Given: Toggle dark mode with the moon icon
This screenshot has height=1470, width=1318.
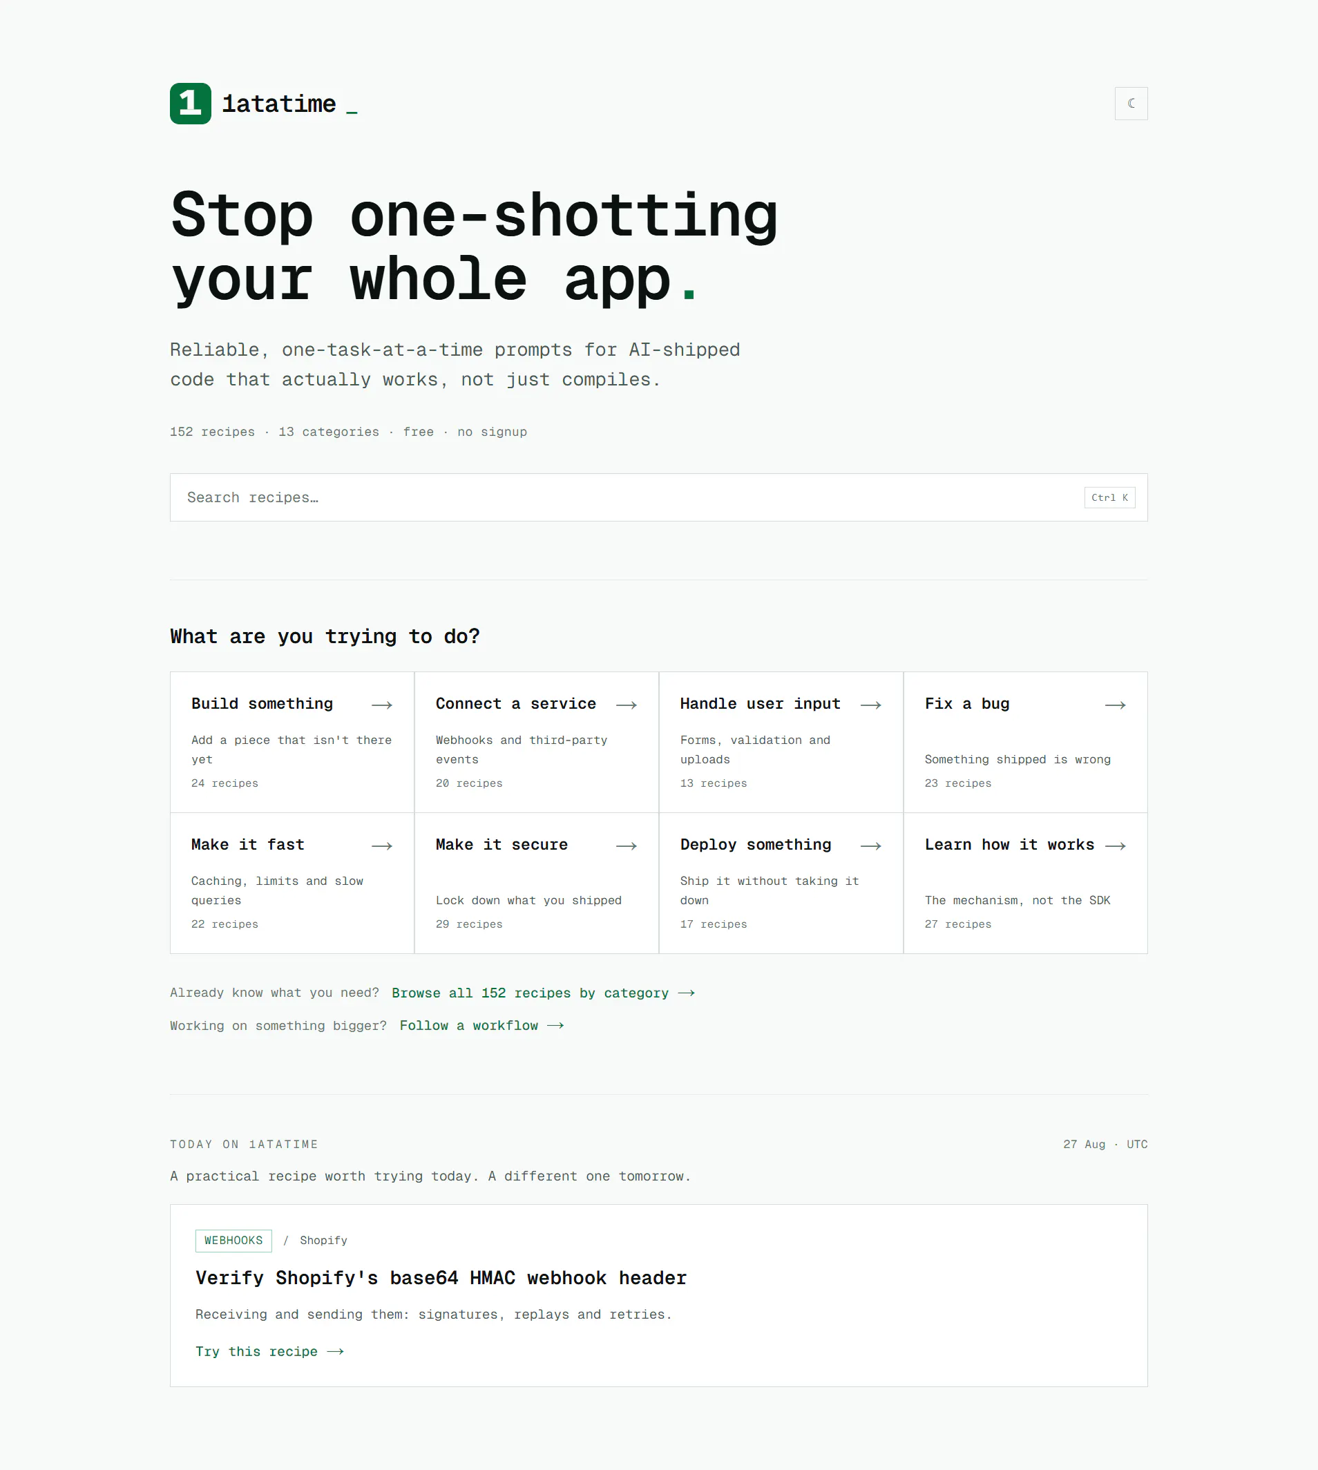Looking at the screenshot, I should (x=1130, y=104).
